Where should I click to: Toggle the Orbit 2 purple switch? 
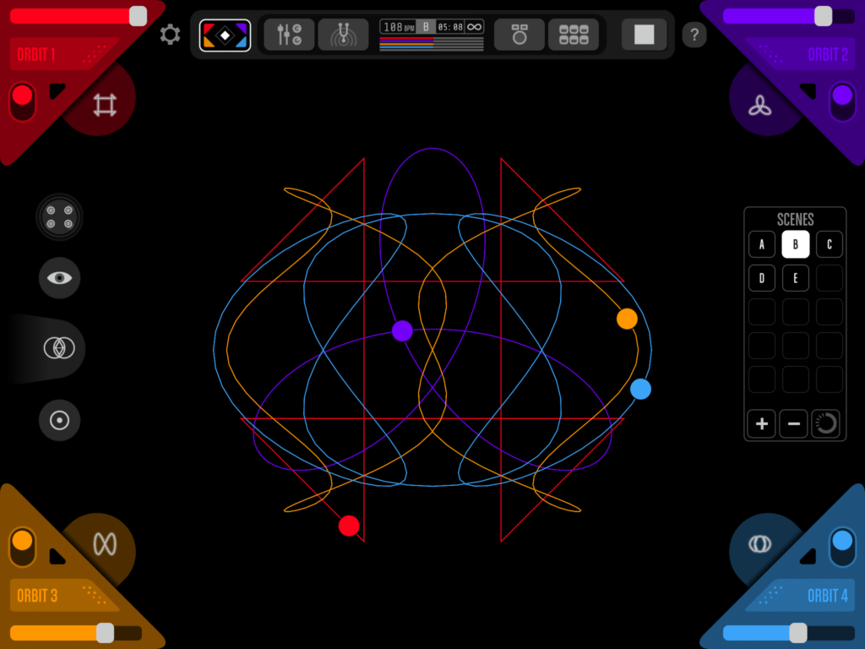click(841, 101)
